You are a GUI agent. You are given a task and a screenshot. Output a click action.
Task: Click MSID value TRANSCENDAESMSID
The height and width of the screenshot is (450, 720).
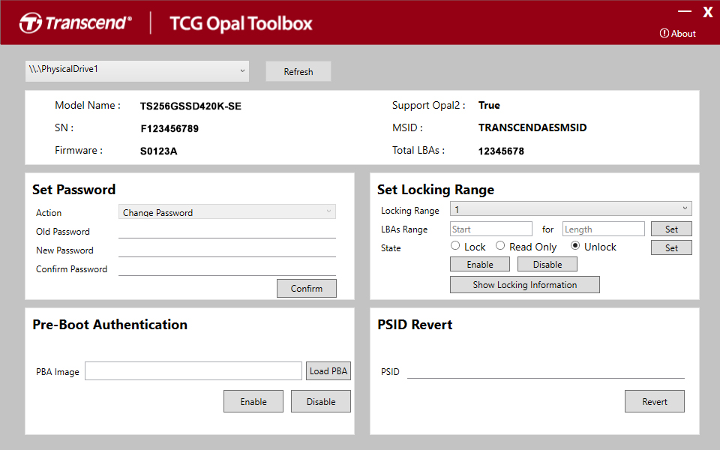click(532, 127)
